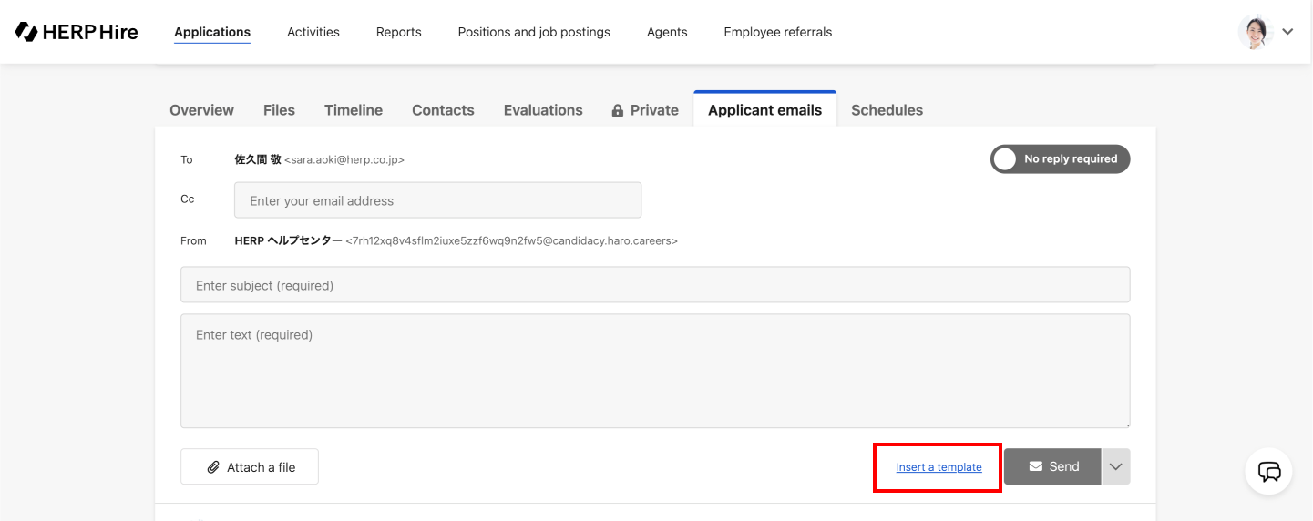Open the Applications menu
This screenshot has width=1313, height=521.
coord(212,32)
